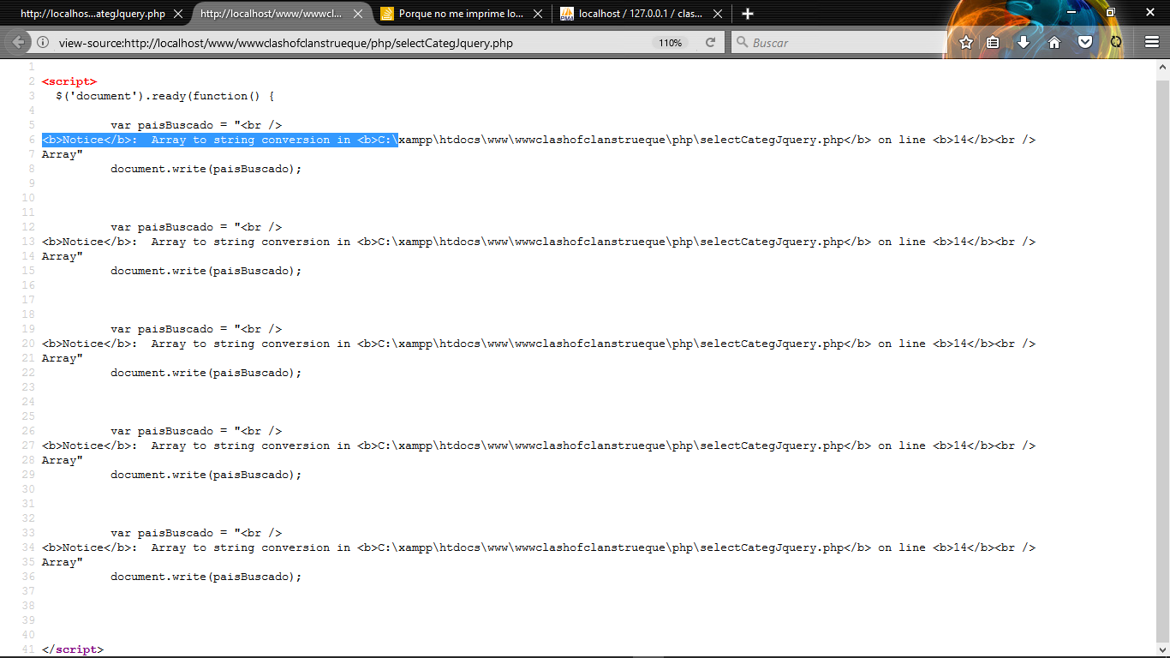Switch to 'Porque no me imprime lo...' tab

pos(461,14)
